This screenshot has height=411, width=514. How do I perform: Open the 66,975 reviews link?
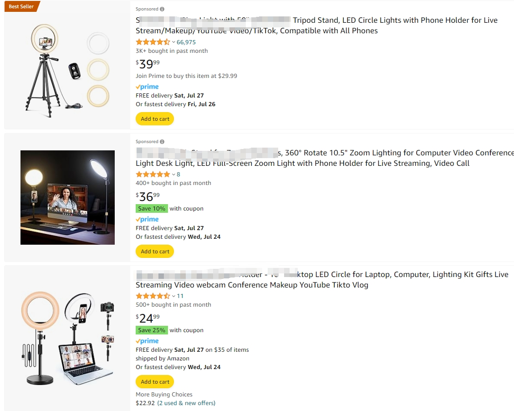[x=186, y=42]
